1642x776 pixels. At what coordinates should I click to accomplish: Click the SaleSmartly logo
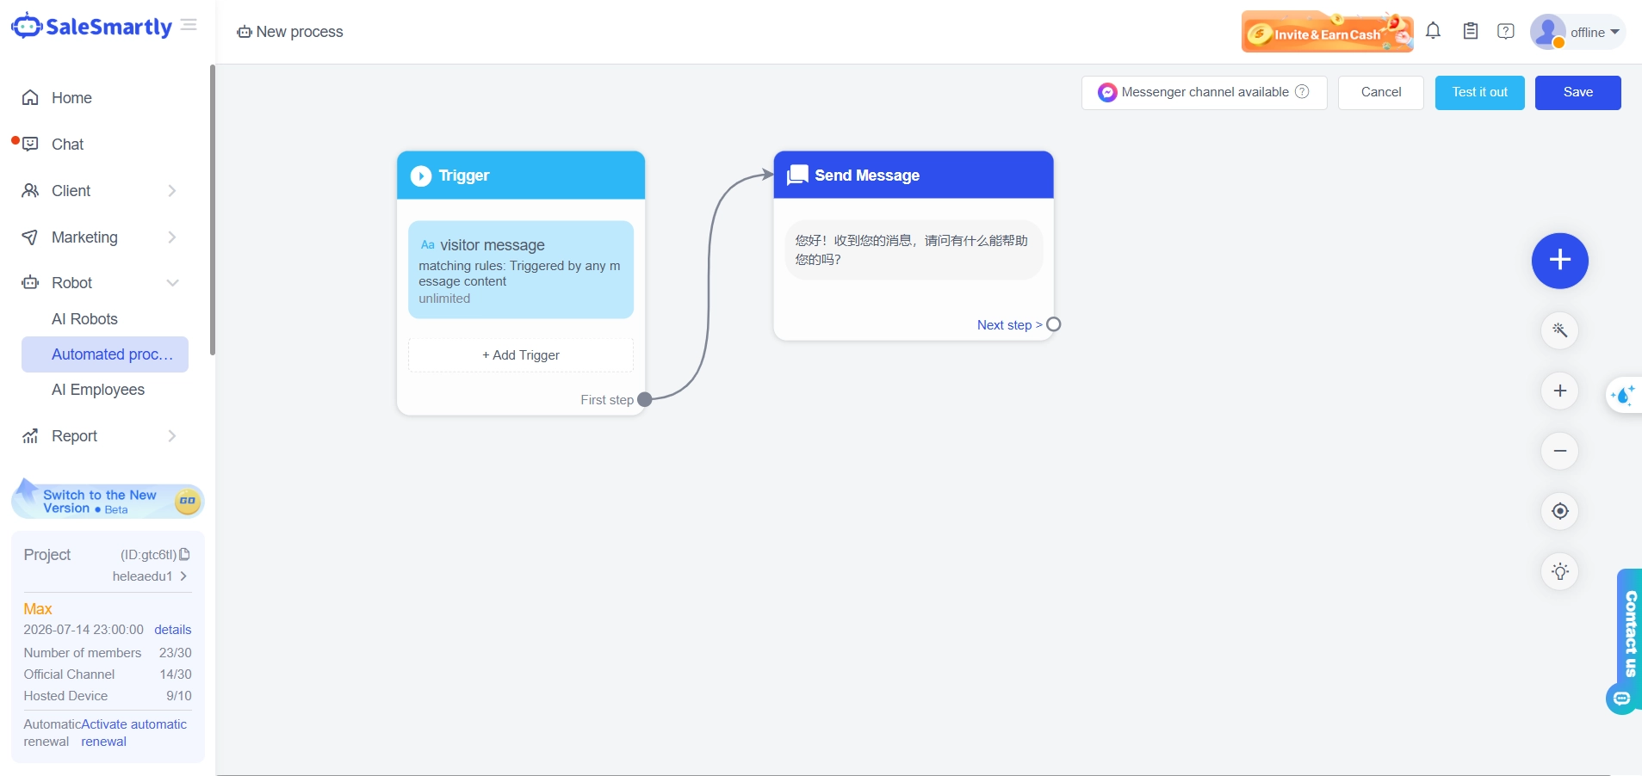click(x=91, y=27)
